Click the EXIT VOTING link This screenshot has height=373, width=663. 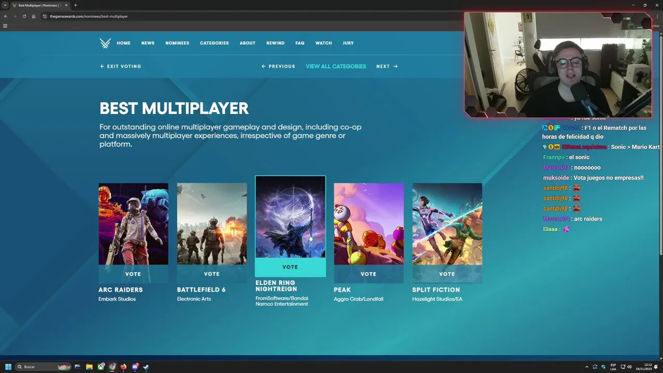point(121,66)
